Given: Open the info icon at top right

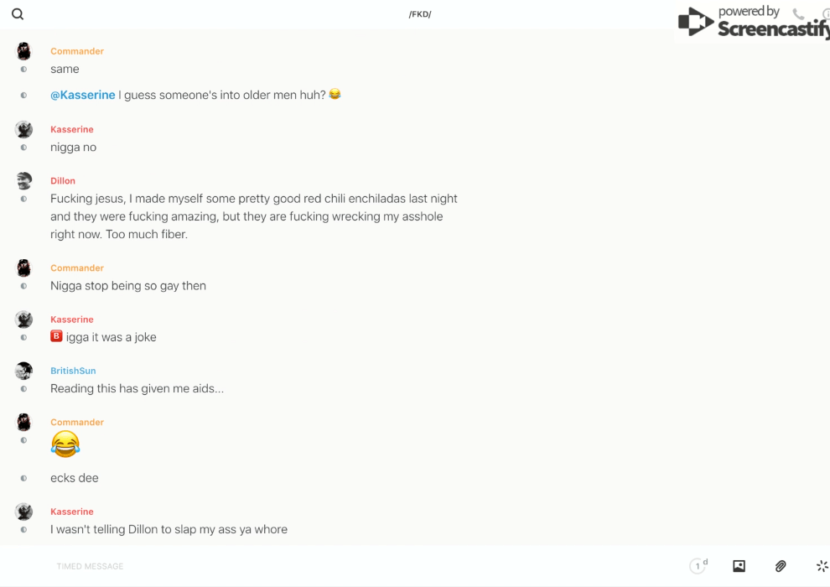Looking at the screenshot, I should click(825, 14).
